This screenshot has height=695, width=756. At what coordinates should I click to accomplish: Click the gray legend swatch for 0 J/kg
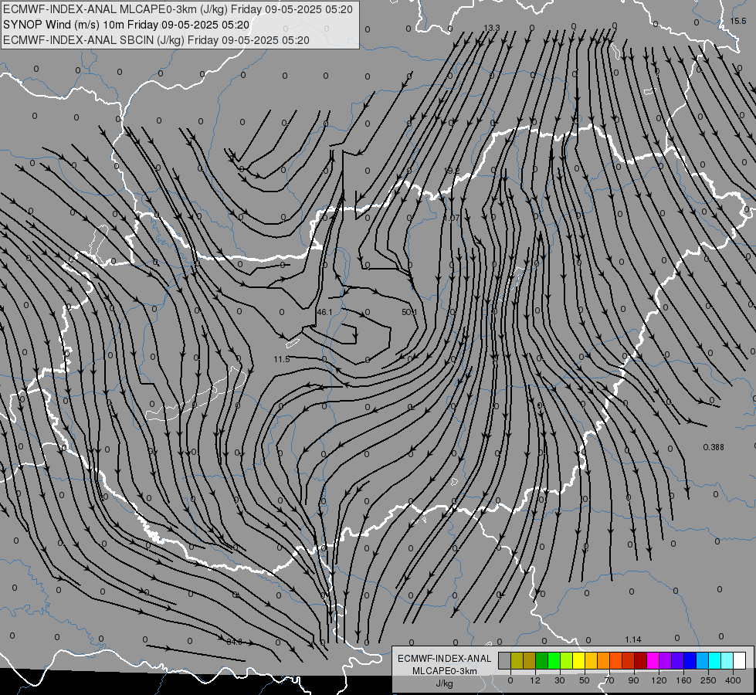click(505, 660)
